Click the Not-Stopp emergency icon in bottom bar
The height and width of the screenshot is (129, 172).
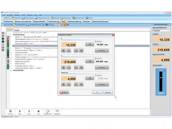click(10, 112)
